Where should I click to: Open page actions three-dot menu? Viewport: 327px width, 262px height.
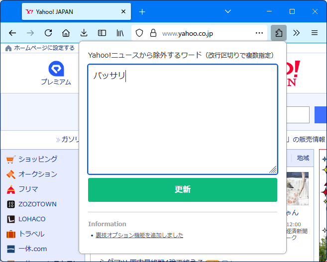pos(259,33)
